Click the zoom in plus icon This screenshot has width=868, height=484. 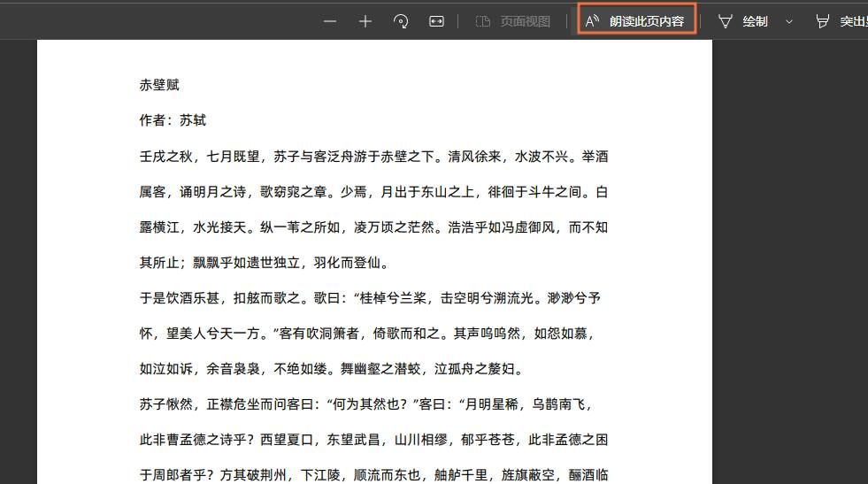365,21
